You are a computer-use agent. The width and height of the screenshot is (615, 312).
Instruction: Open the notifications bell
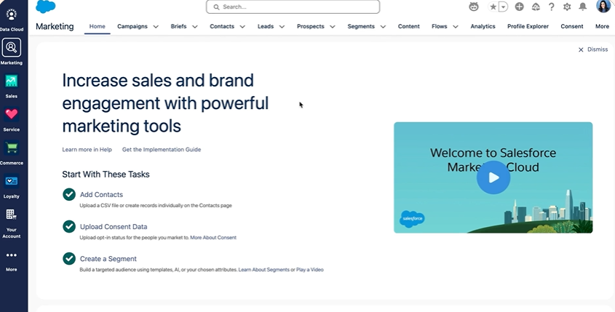pos(583,7)
